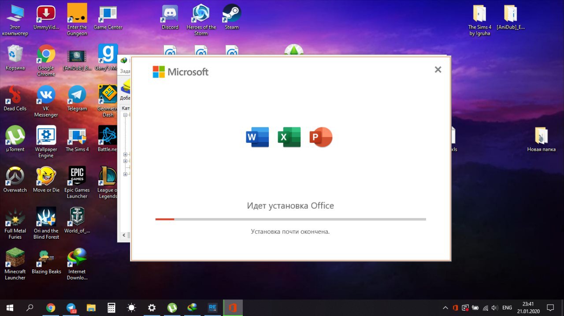This screenshot has height=316, width=564.
Task: Click the Office icon in system tray
Action: 455,308
